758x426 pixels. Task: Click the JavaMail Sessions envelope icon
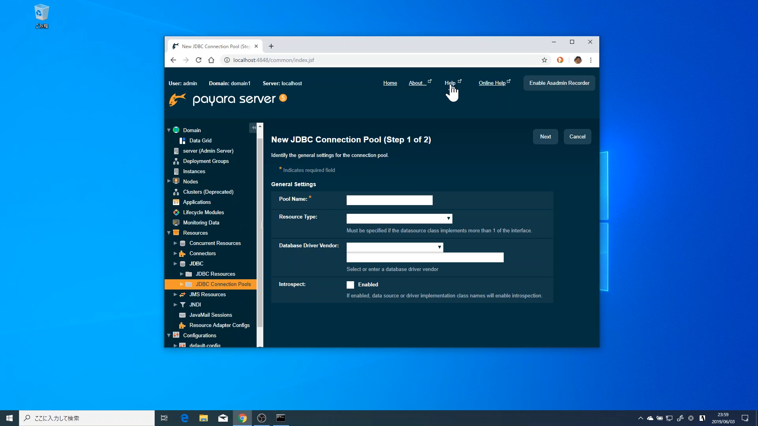(182, 315)
